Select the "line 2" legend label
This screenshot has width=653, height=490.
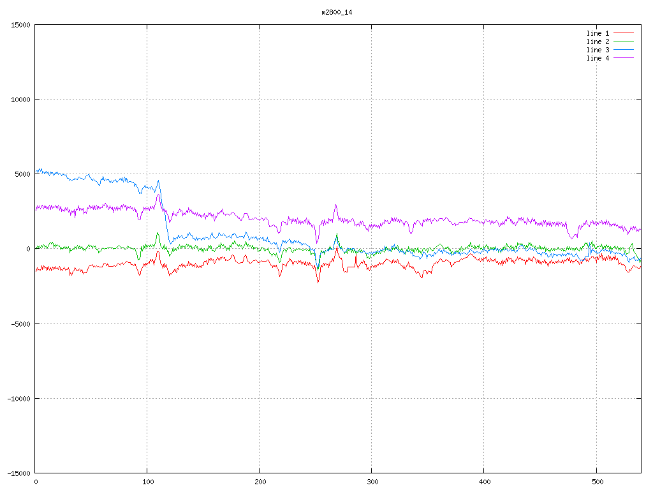coord(598,41)
